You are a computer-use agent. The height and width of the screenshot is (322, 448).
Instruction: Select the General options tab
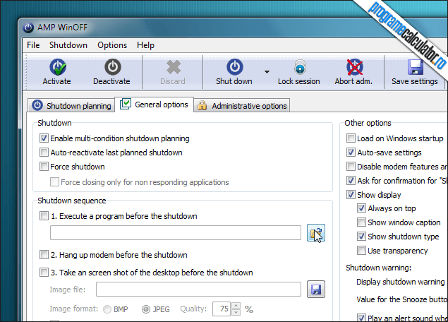(155, 105)
